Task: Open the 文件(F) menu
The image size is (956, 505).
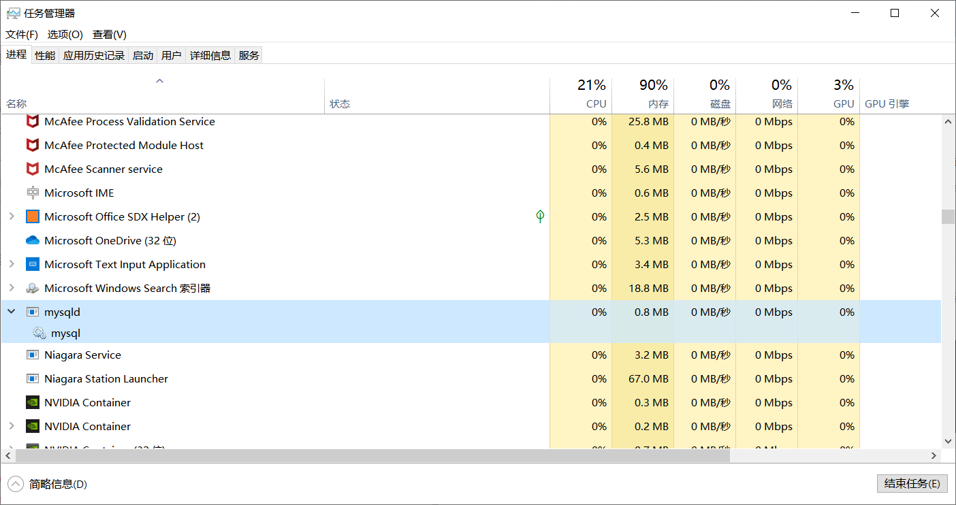Action: pyautogui.click(x=22, y=35)
